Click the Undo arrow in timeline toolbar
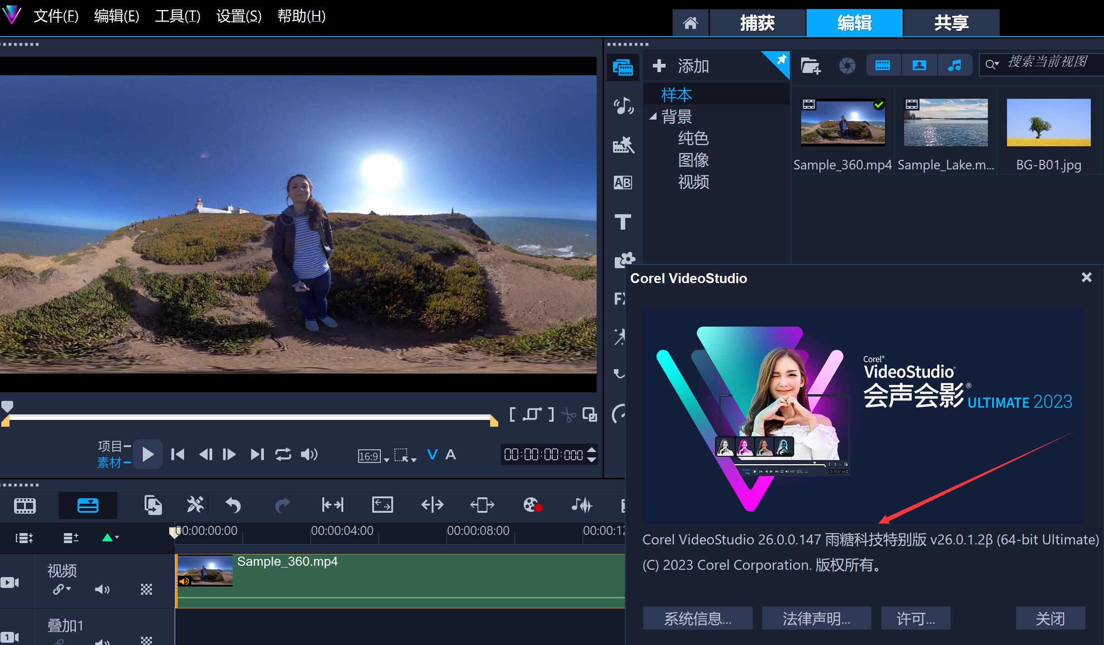This screenshot has height=645, width=1104. click(233, 505)
